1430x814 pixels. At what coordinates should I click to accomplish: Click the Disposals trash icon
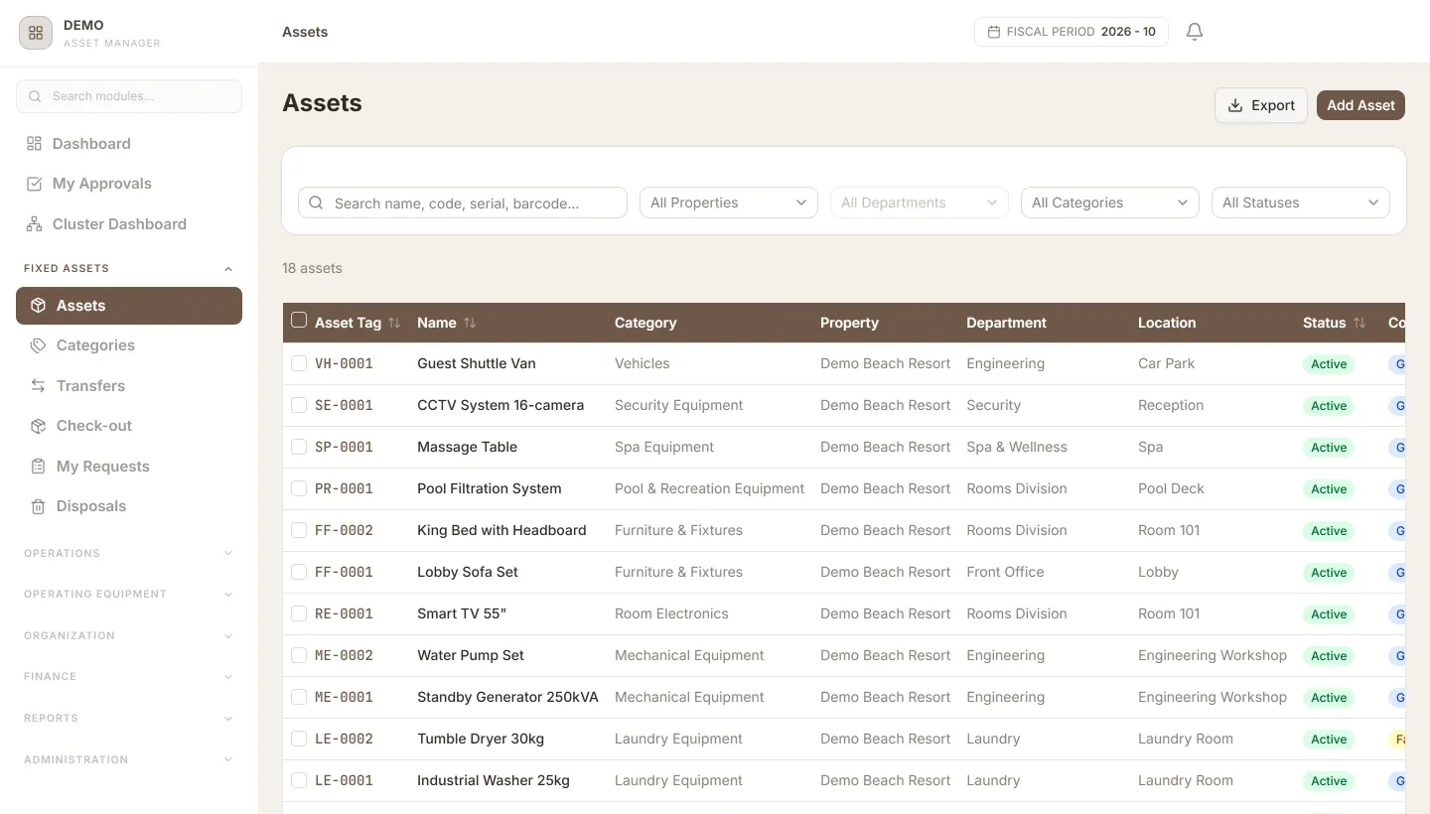[x=39, y=506]
